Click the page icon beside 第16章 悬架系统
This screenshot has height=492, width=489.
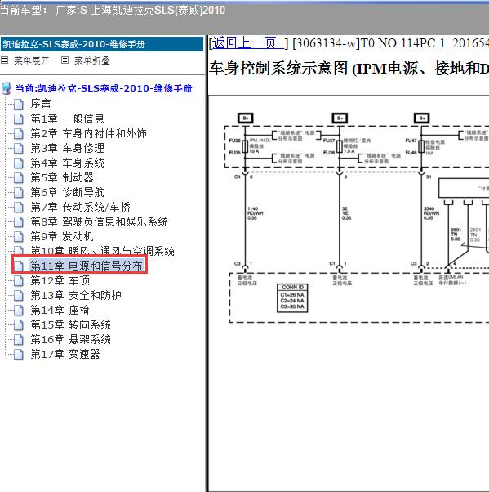pyautogui.click(x=19, y=340)
